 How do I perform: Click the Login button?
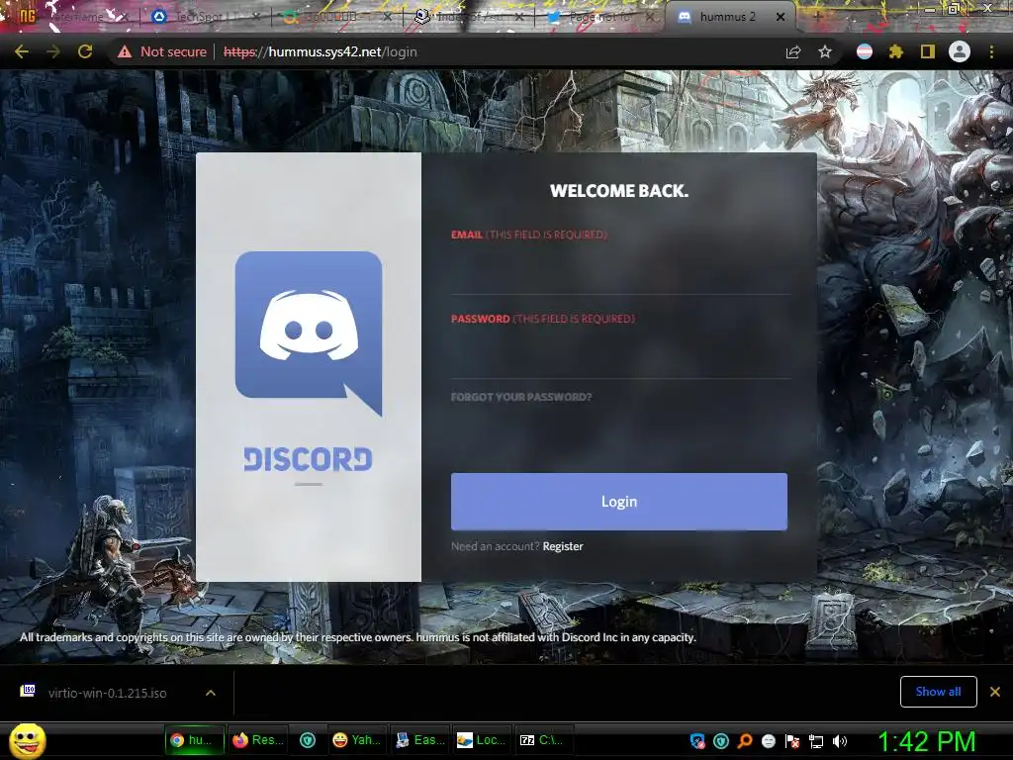click(x=619, y=502)
